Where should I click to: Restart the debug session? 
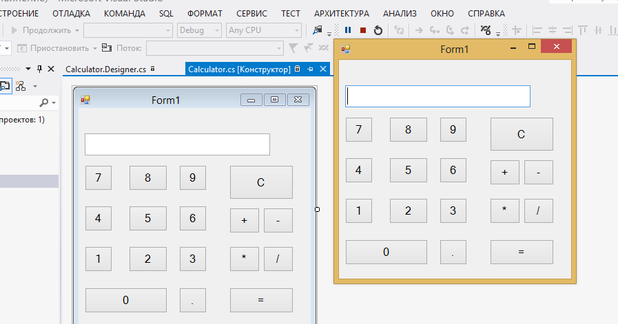click(x=378, y=30)
